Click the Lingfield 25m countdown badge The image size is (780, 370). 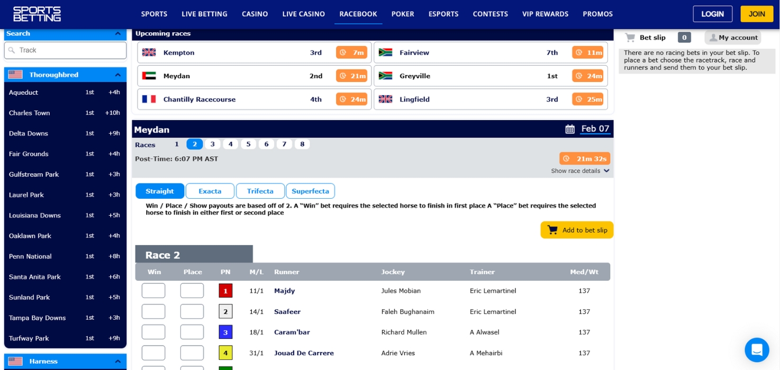click(x=588, y=99)
